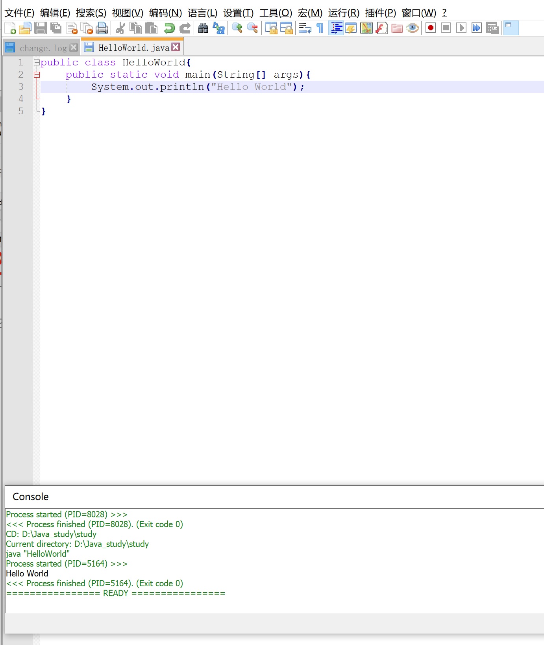
Task: Open Folder as Workspace icon
Action: point(397,28)
